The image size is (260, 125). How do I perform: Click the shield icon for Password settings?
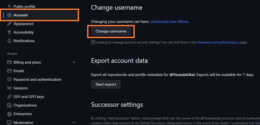tap(9, 79)
